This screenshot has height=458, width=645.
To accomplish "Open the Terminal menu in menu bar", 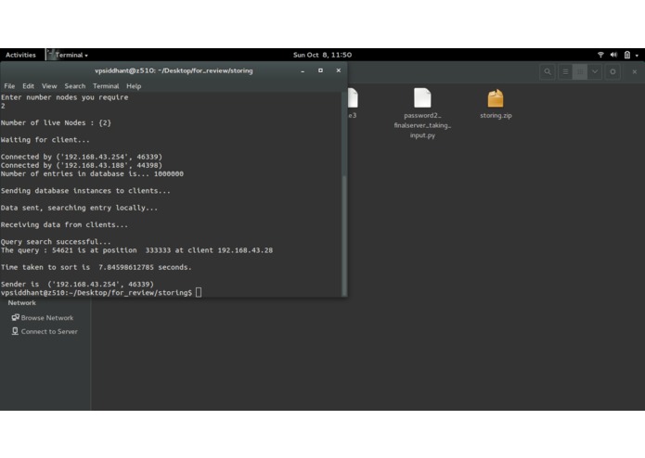I will tap(106, 86).
